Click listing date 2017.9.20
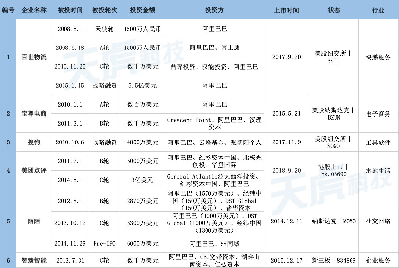Screen dimensions: 399x268 coord(287,57)
